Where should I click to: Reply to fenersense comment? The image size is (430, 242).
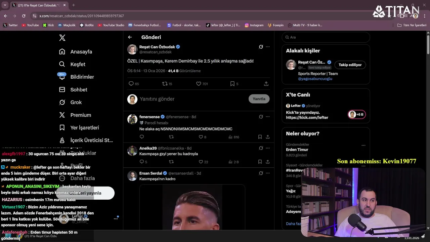(142, 137)
